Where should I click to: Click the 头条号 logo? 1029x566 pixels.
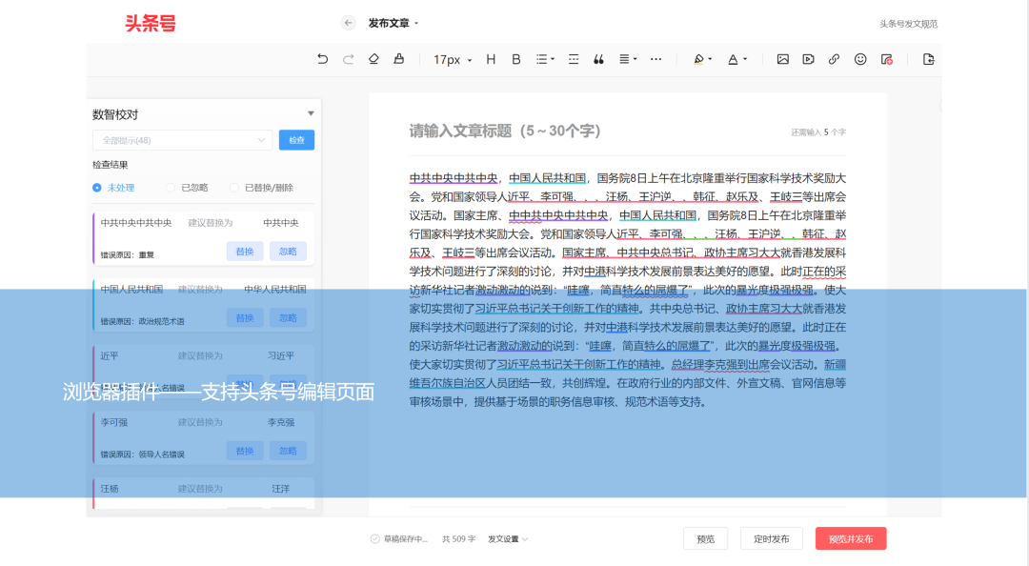pyautogui.click(x=151, y=24)
